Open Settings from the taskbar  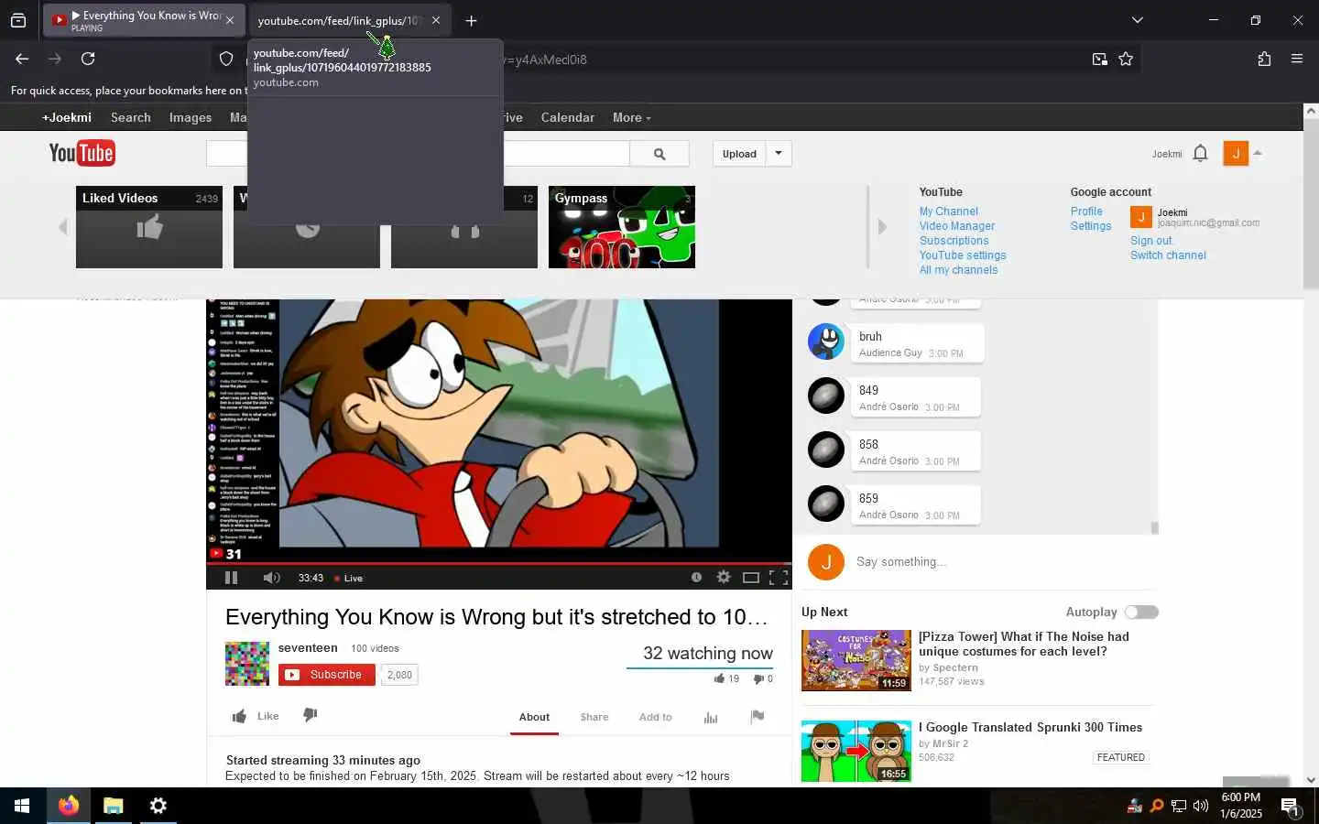tap(158, 806)
